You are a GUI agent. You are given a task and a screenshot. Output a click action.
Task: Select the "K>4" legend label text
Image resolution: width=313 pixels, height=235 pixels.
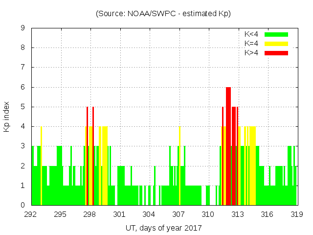click(251, 52)
